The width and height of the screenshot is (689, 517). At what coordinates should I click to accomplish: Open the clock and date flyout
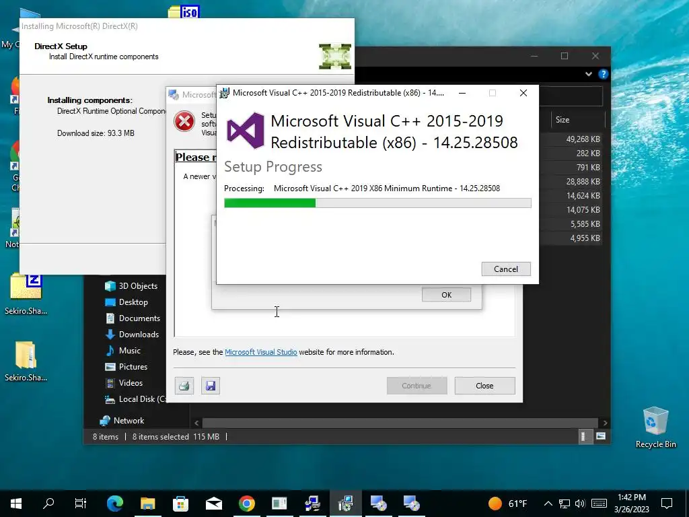(x=631, y=504)
